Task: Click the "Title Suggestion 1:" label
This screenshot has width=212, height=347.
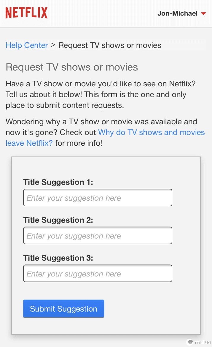Action: (x=58, y=182)
